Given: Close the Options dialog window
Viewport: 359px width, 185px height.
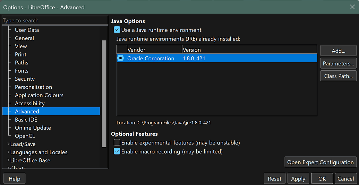Looking at the screenshot, I should tap(352, 7).
